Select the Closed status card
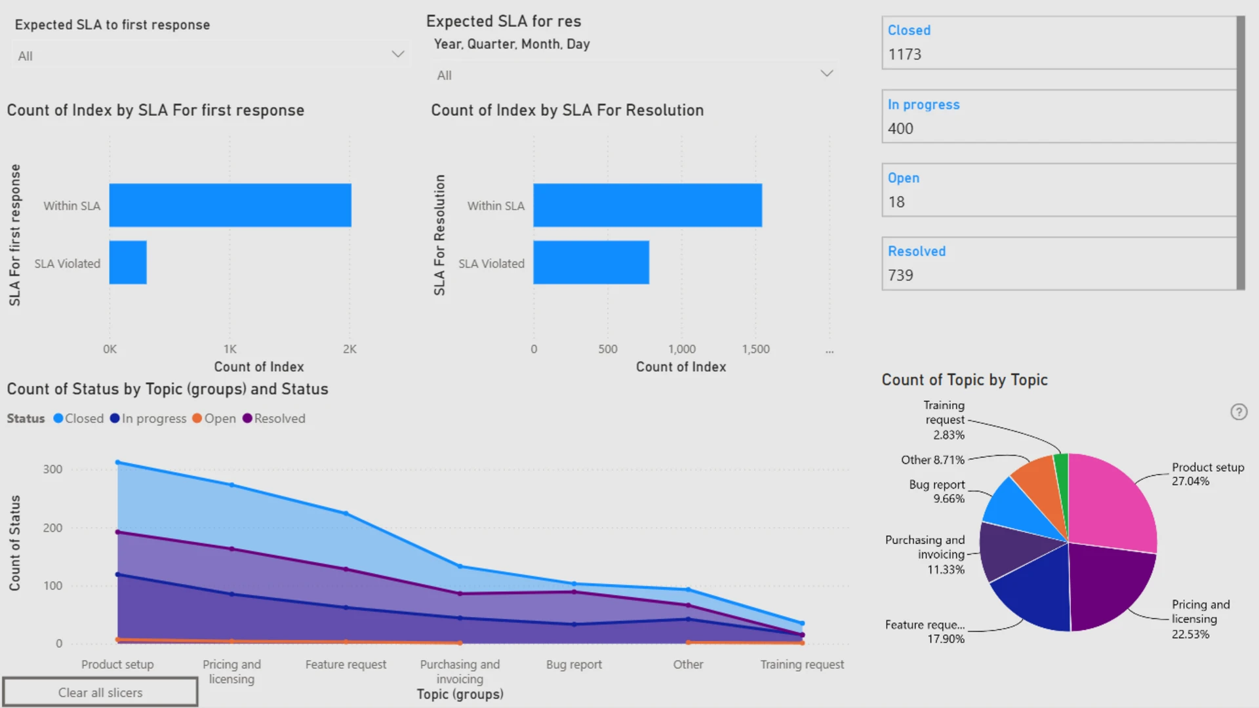The height and width of the screenshot is (708, 1259). coord(1058,43)
